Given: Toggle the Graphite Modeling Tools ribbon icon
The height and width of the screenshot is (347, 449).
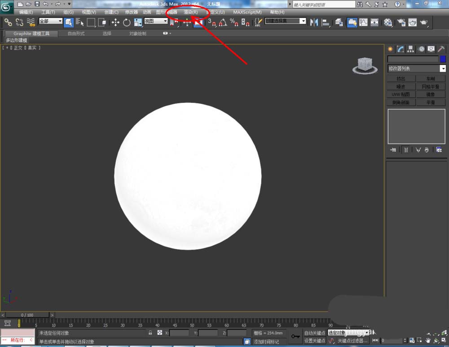Looking at the screenshot, I should click(x=352, y=22).
